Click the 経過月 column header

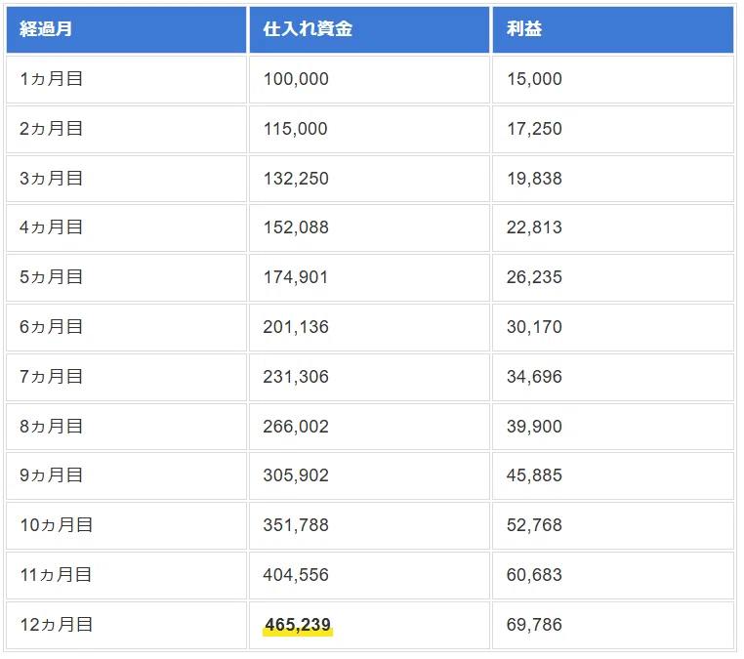click(x=126, y=29)
